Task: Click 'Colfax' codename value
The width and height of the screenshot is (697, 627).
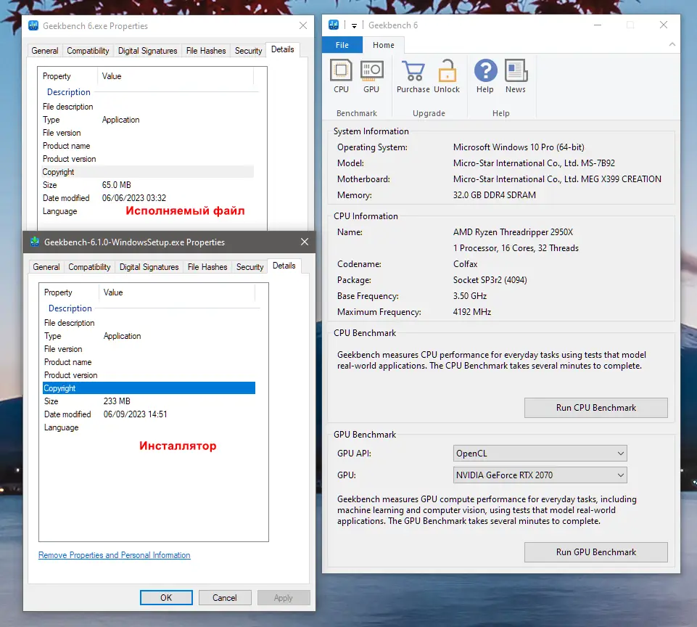Action: 466,263
